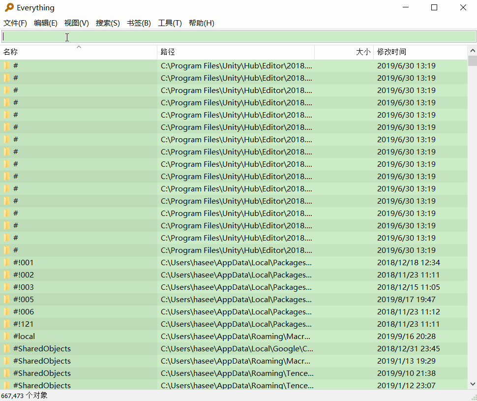The image size is (477, 401).
Task: Select #SharedObjects in the Google path row
Action: (x=42, y=349)
